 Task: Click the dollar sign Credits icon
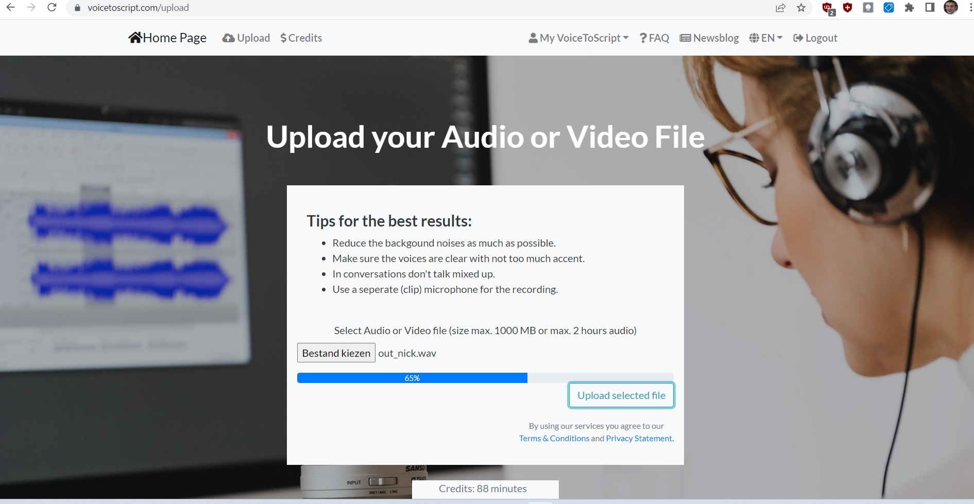click(283, 38)
